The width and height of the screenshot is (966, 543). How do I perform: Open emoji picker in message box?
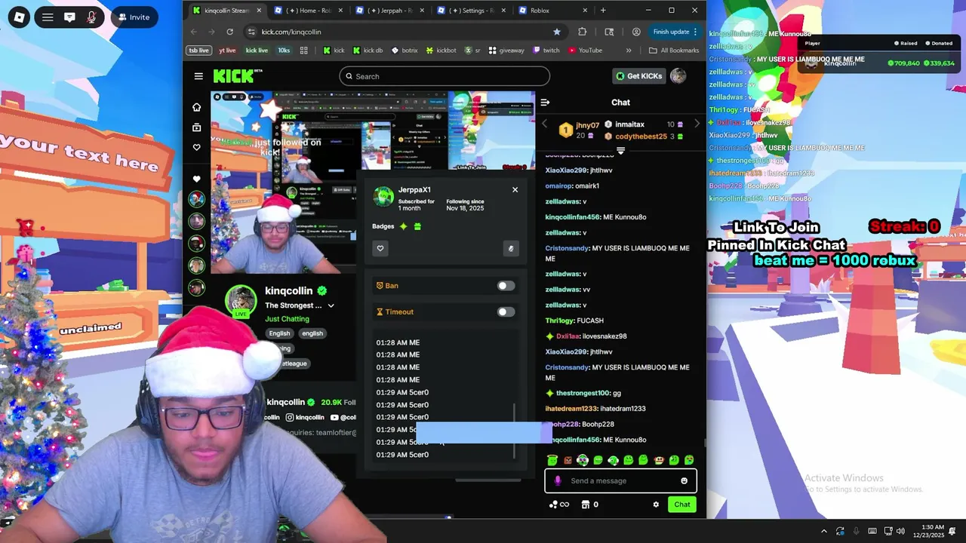click(685, 481)
